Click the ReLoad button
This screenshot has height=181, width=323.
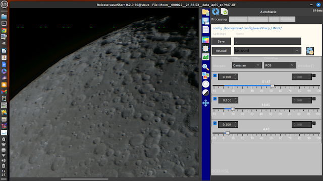(x=221, y=51)
